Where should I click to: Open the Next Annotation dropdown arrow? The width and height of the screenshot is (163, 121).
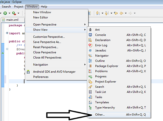[102, 13]
